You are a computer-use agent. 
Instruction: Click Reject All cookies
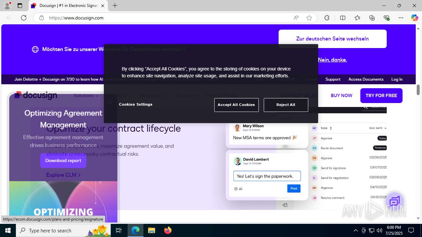(286, 105)
